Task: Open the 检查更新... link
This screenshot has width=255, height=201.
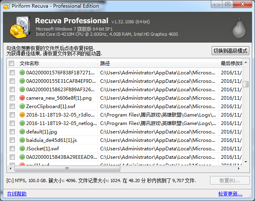Action: [230, 194]
